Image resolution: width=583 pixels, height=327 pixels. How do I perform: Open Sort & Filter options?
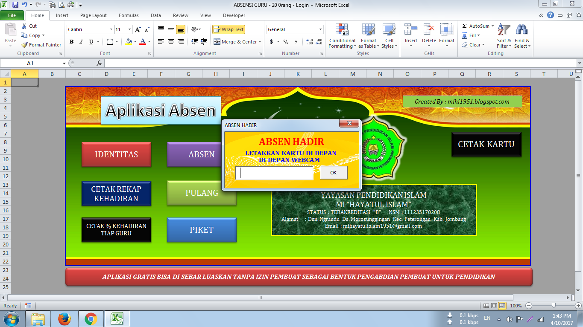point(504,37)
